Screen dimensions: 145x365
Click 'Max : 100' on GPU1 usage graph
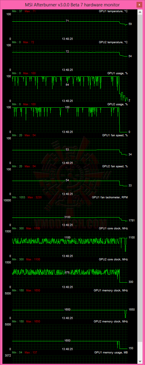tap(29, 73)
